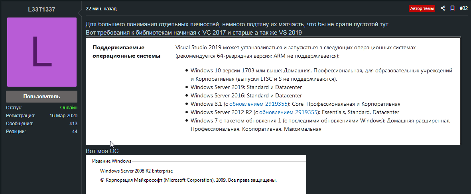This screenshot has height=194, width=471.
Task: Click the 'Сообщения' count 413
Action: pyautogui.click(x=73, y=124)
